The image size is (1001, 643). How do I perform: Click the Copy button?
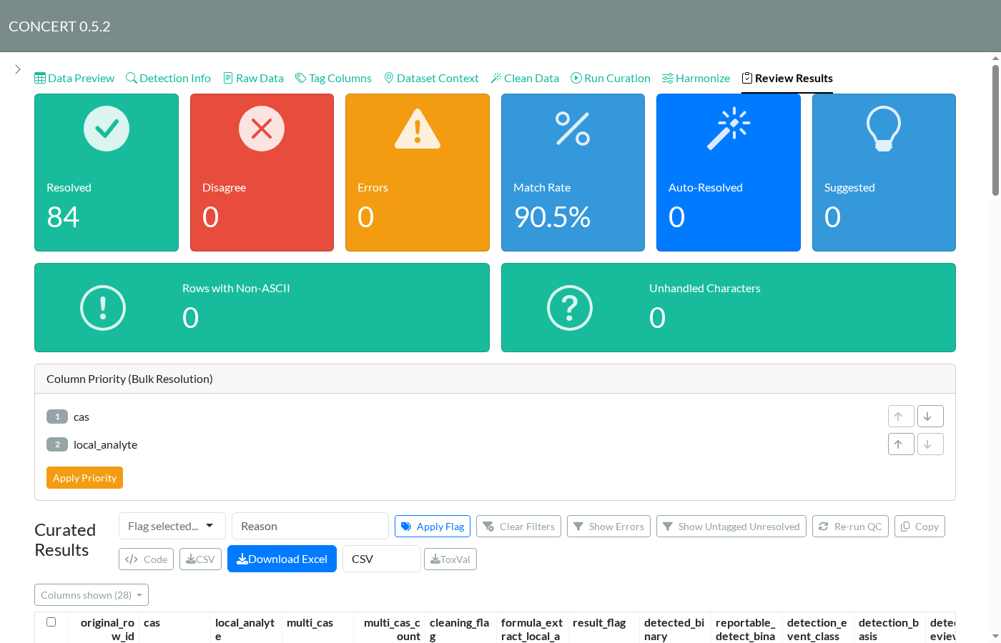coord(919,527)
